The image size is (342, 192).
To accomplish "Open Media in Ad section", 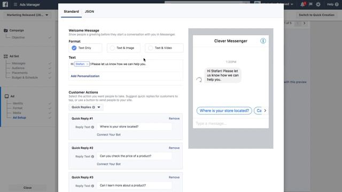I will (x=17, y=113).
